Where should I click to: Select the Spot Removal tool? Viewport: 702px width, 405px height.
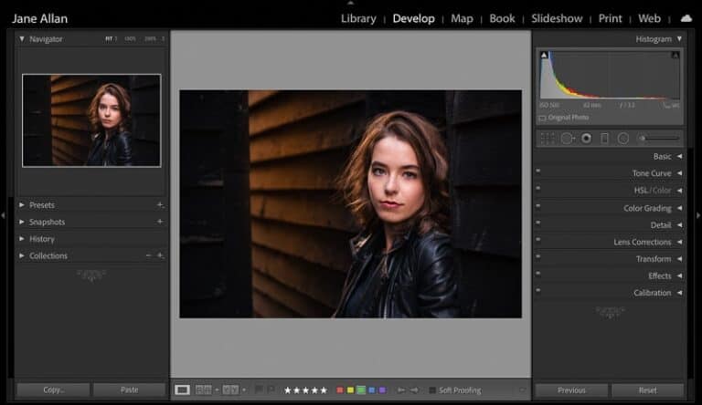[x=568, y=139]
